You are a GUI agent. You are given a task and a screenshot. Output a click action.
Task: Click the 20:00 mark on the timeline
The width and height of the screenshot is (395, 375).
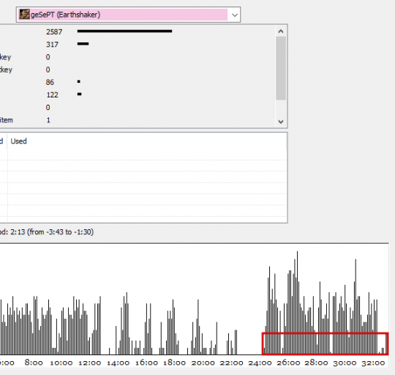(203, 363)
